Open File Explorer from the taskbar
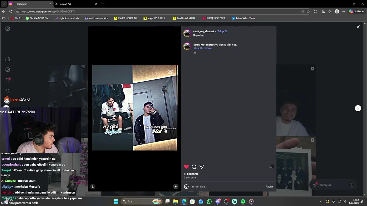Screen dimensions: 367x206 click(x=176, y=201)
